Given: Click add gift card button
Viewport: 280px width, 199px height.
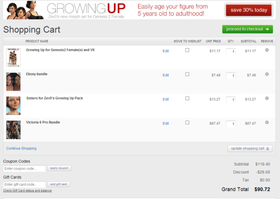Looking at the screenshot, I should tap(59, 184).
